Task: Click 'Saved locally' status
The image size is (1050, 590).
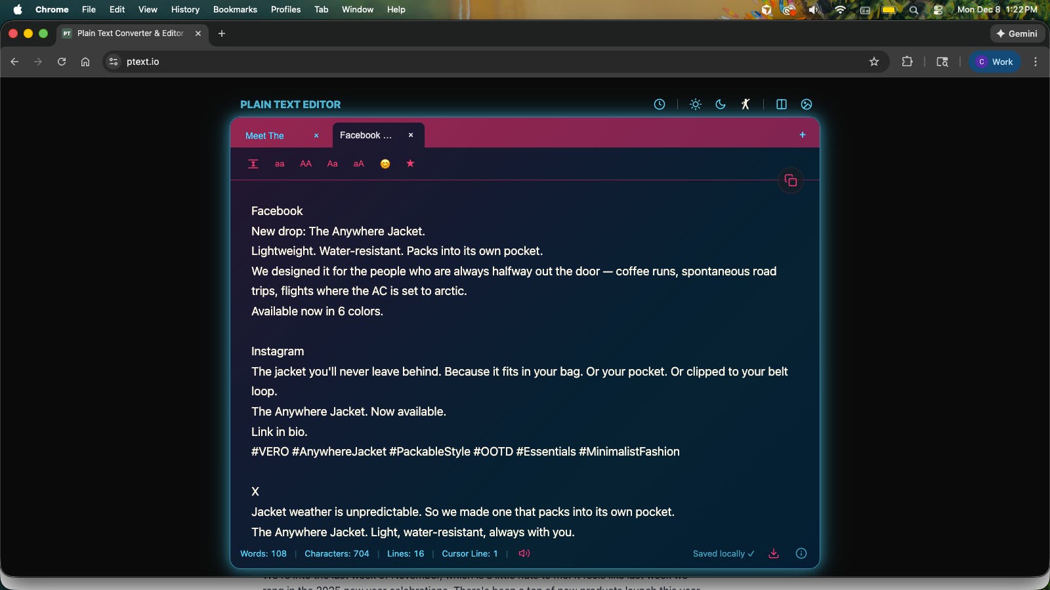Action: [x=723, y=554]
